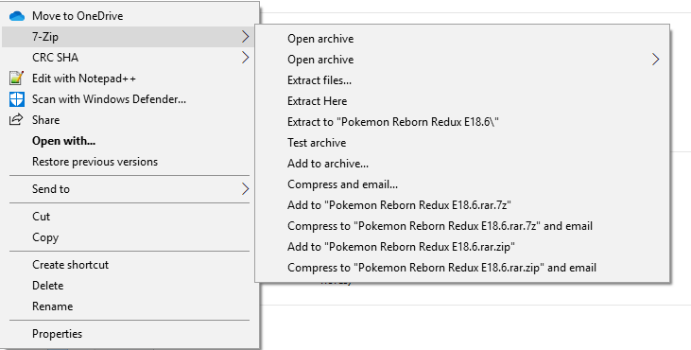Expand the CRC SHA submenu arrow
This screenshot has height=350, width=691.
pos(246,58)
